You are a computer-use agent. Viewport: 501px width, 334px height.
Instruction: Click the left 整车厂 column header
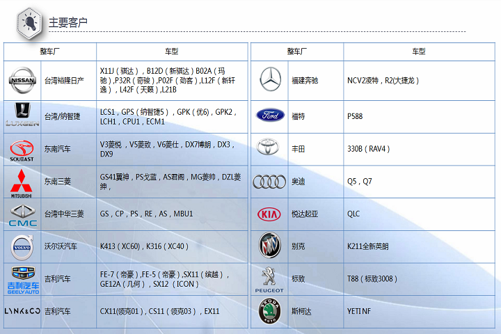50,51
